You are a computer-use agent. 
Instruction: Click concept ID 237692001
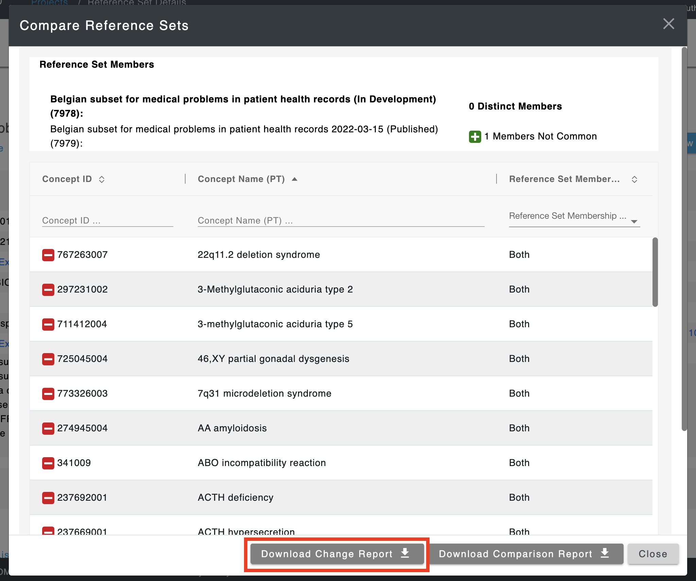82,497
